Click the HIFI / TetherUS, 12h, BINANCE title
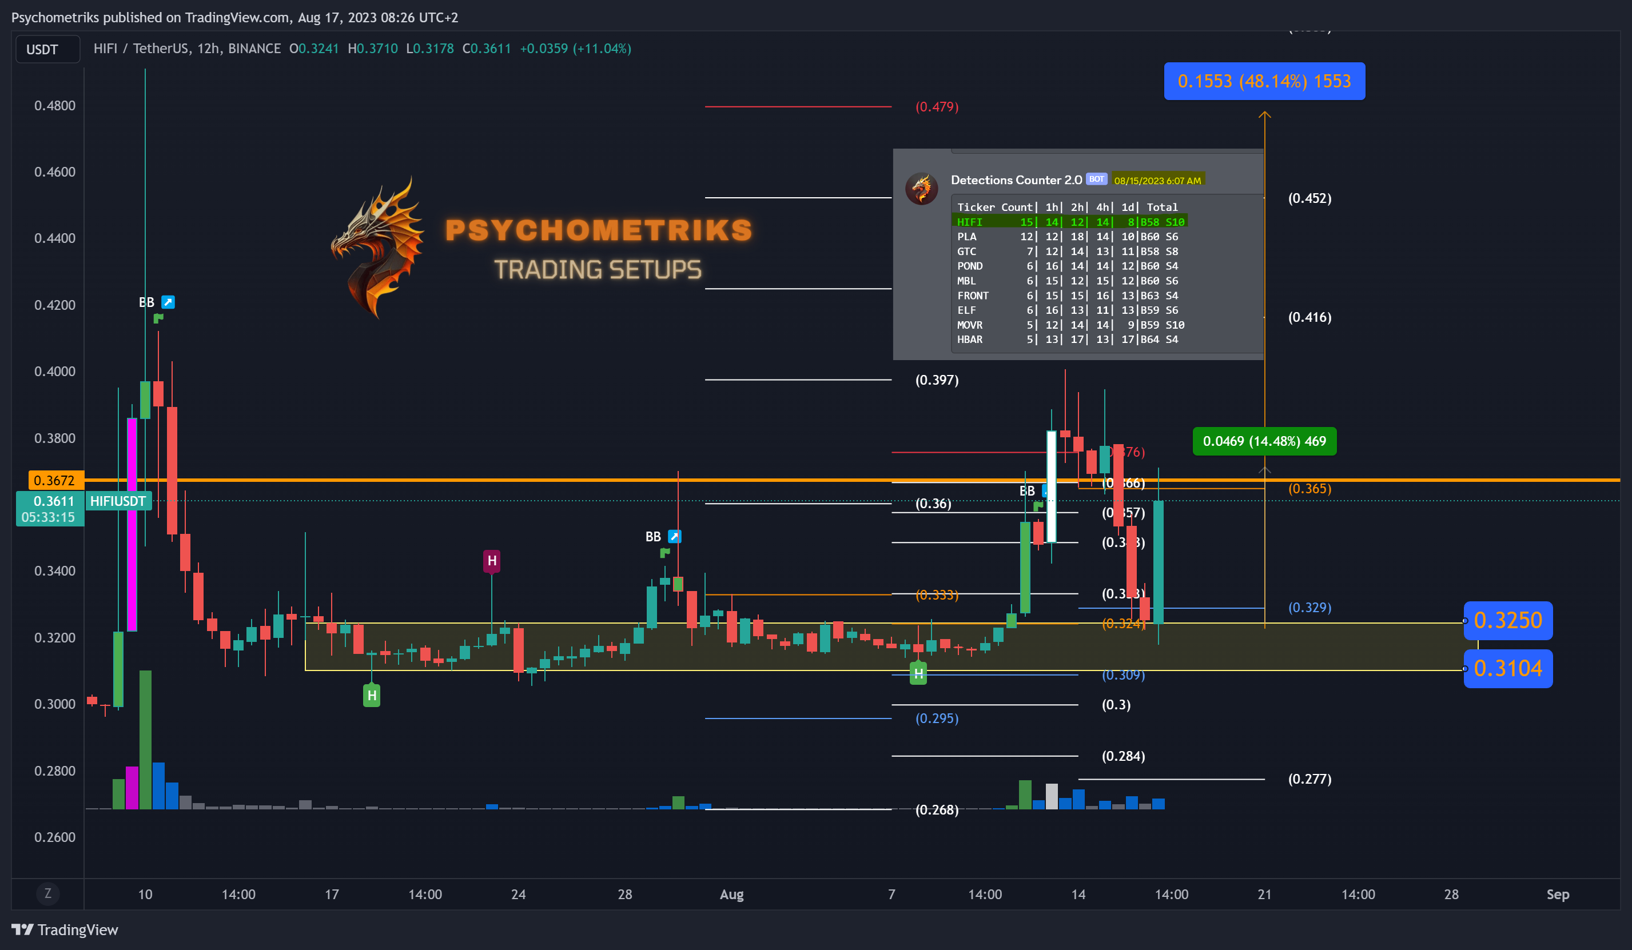The height and width of the screenshot is (950, 1632). tap(187, 49)
